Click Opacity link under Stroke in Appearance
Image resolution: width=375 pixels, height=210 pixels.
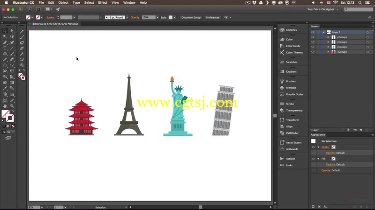point(330,153)
